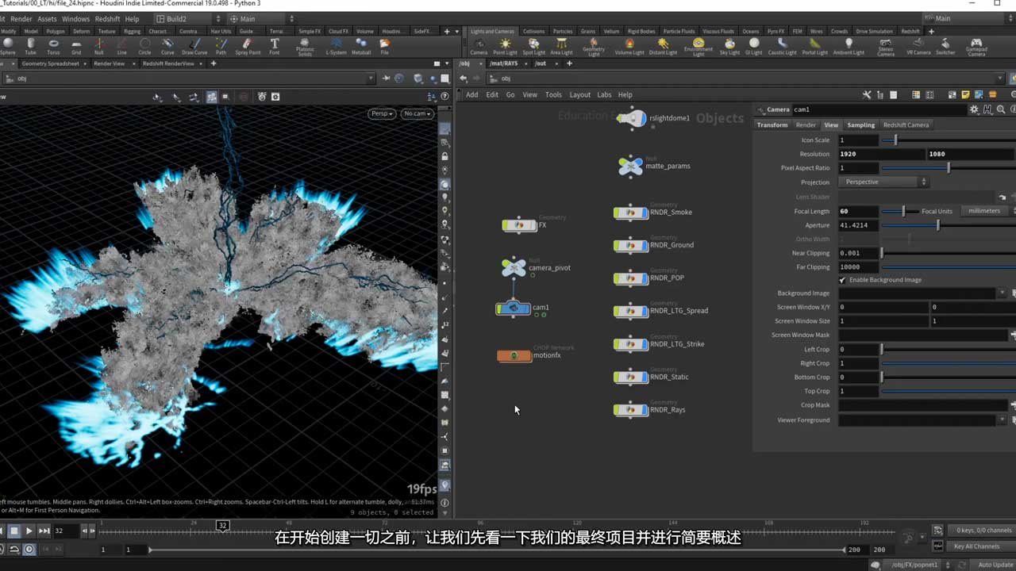Disable the Enable Background Image checkbox
Screen dimensions: 1016x571
pos(842,280)
